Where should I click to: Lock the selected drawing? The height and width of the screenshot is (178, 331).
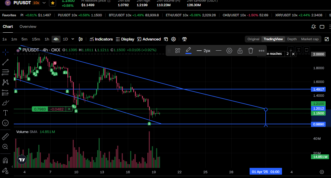pos(240,51)
